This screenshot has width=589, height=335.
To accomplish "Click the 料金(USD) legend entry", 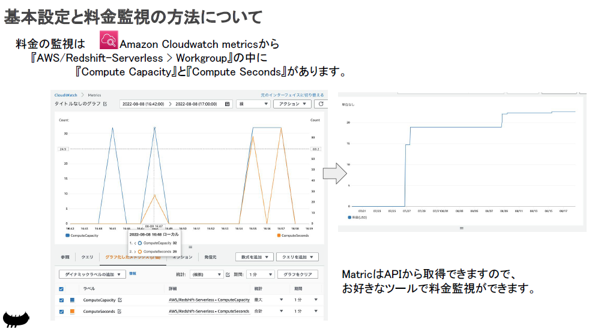I will coord(357,218).
